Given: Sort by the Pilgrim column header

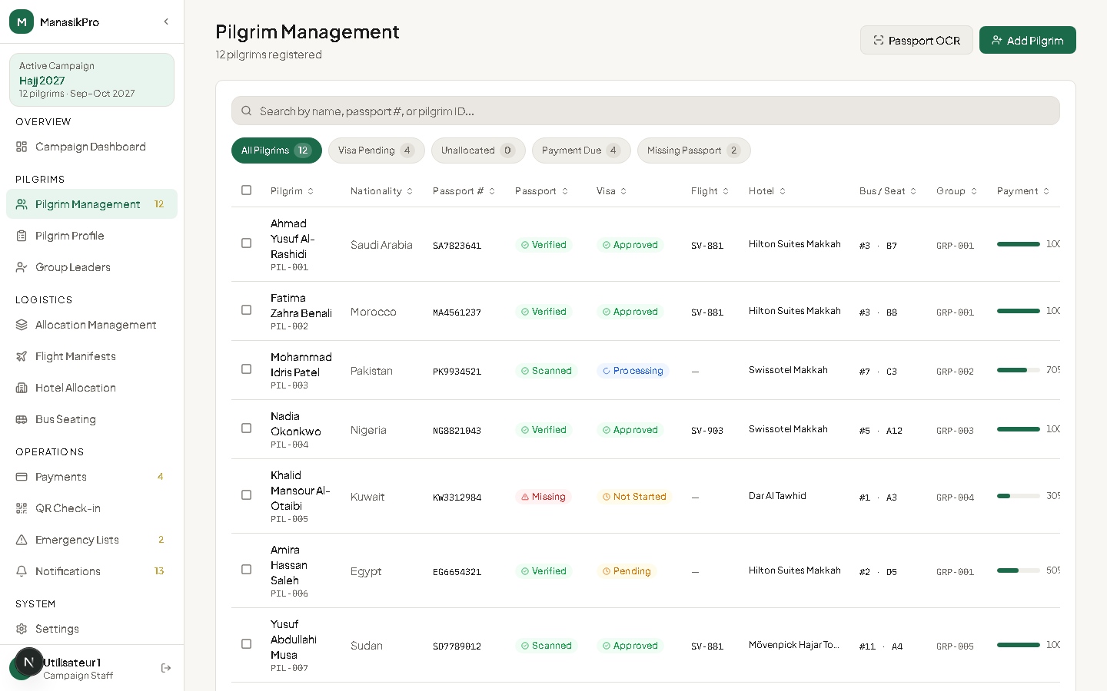Looking at the screenshot, I should (292, 191).
